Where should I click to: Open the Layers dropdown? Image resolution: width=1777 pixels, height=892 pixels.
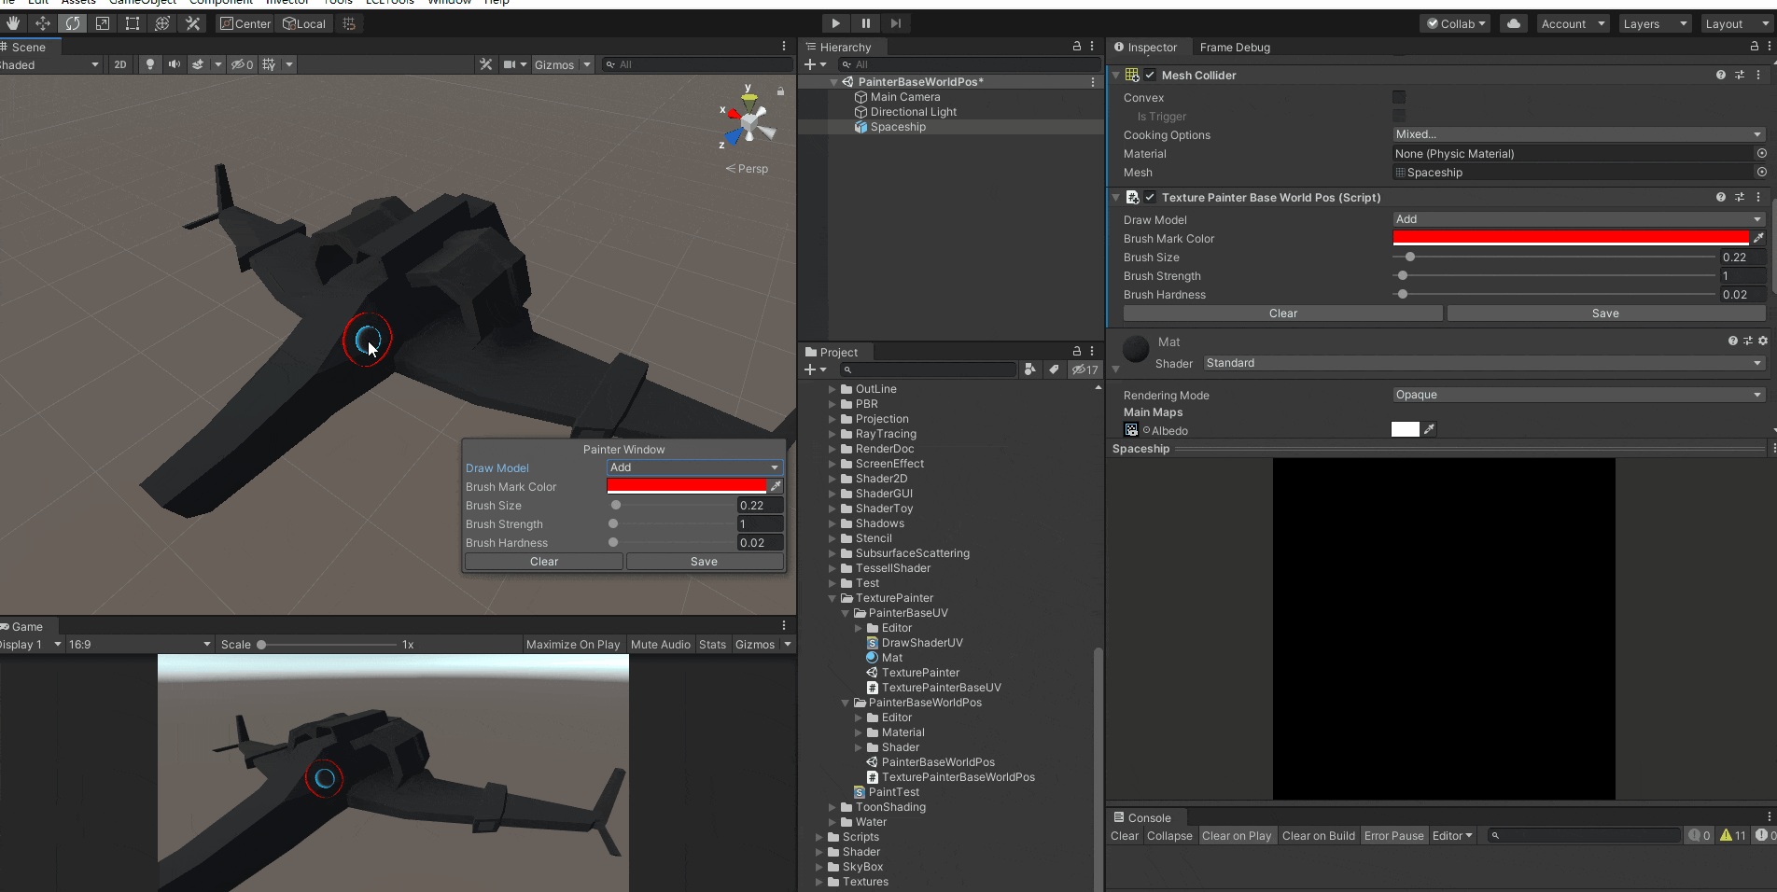click(1656, 23)
